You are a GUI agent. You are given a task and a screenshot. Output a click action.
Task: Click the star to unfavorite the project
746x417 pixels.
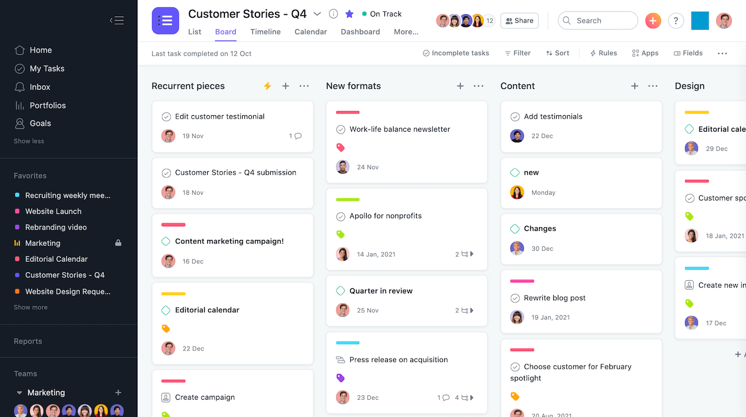tap(349, 14)
